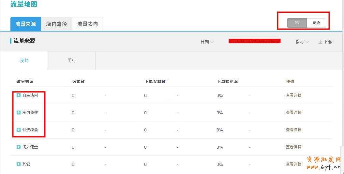This screenshot has height=174, width=344.
Task: Open the 日期 dropdown
Action: 207,42
